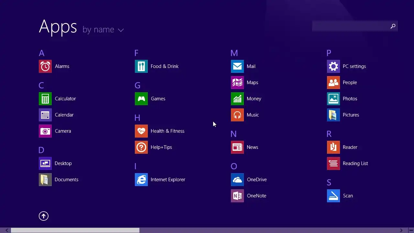
Task: Click the letter P group header
Action: coord(329,53)
